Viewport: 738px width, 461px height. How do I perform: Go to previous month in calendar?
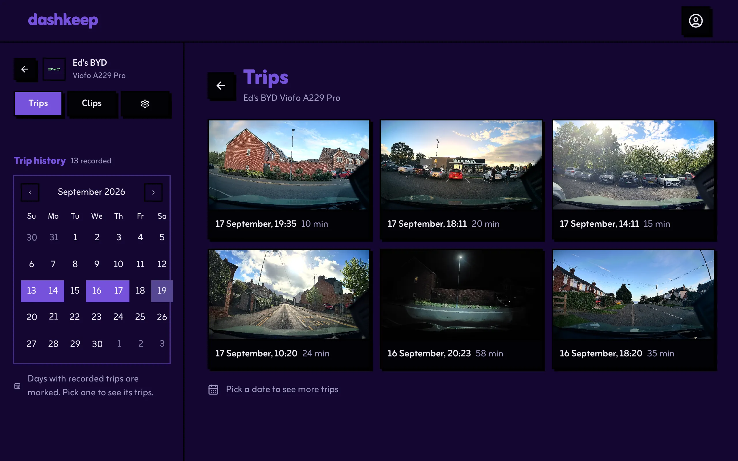(x=30, y=192)
